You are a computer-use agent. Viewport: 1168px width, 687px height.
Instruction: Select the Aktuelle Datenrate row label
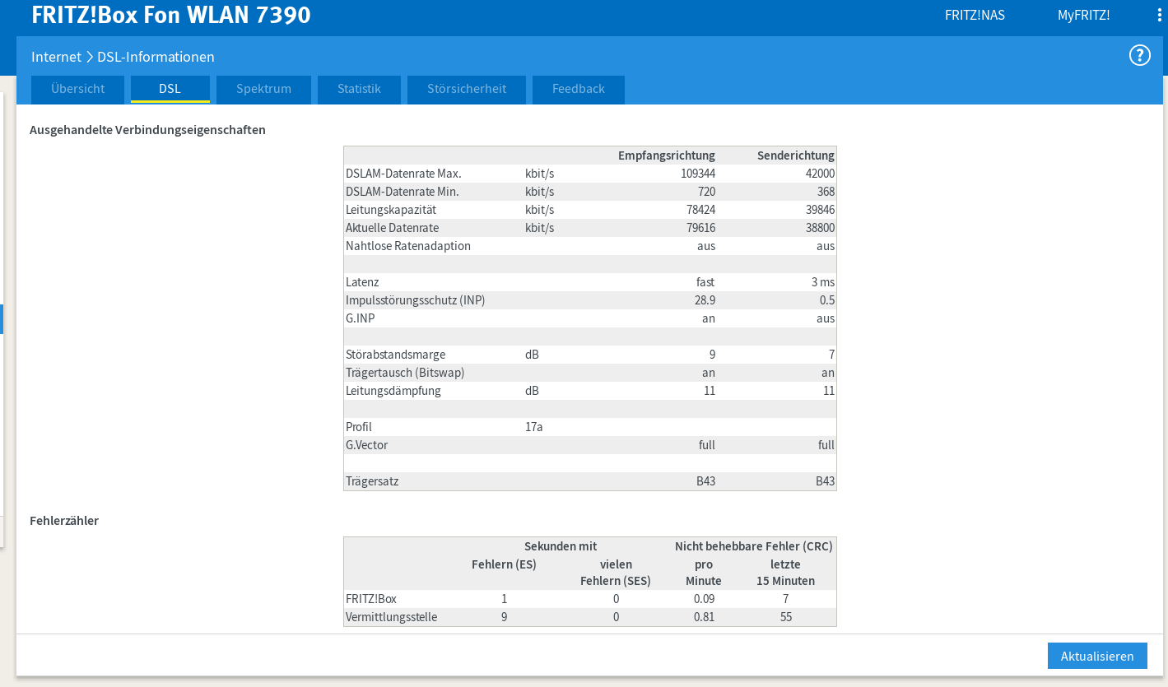(x=392, y=228)
